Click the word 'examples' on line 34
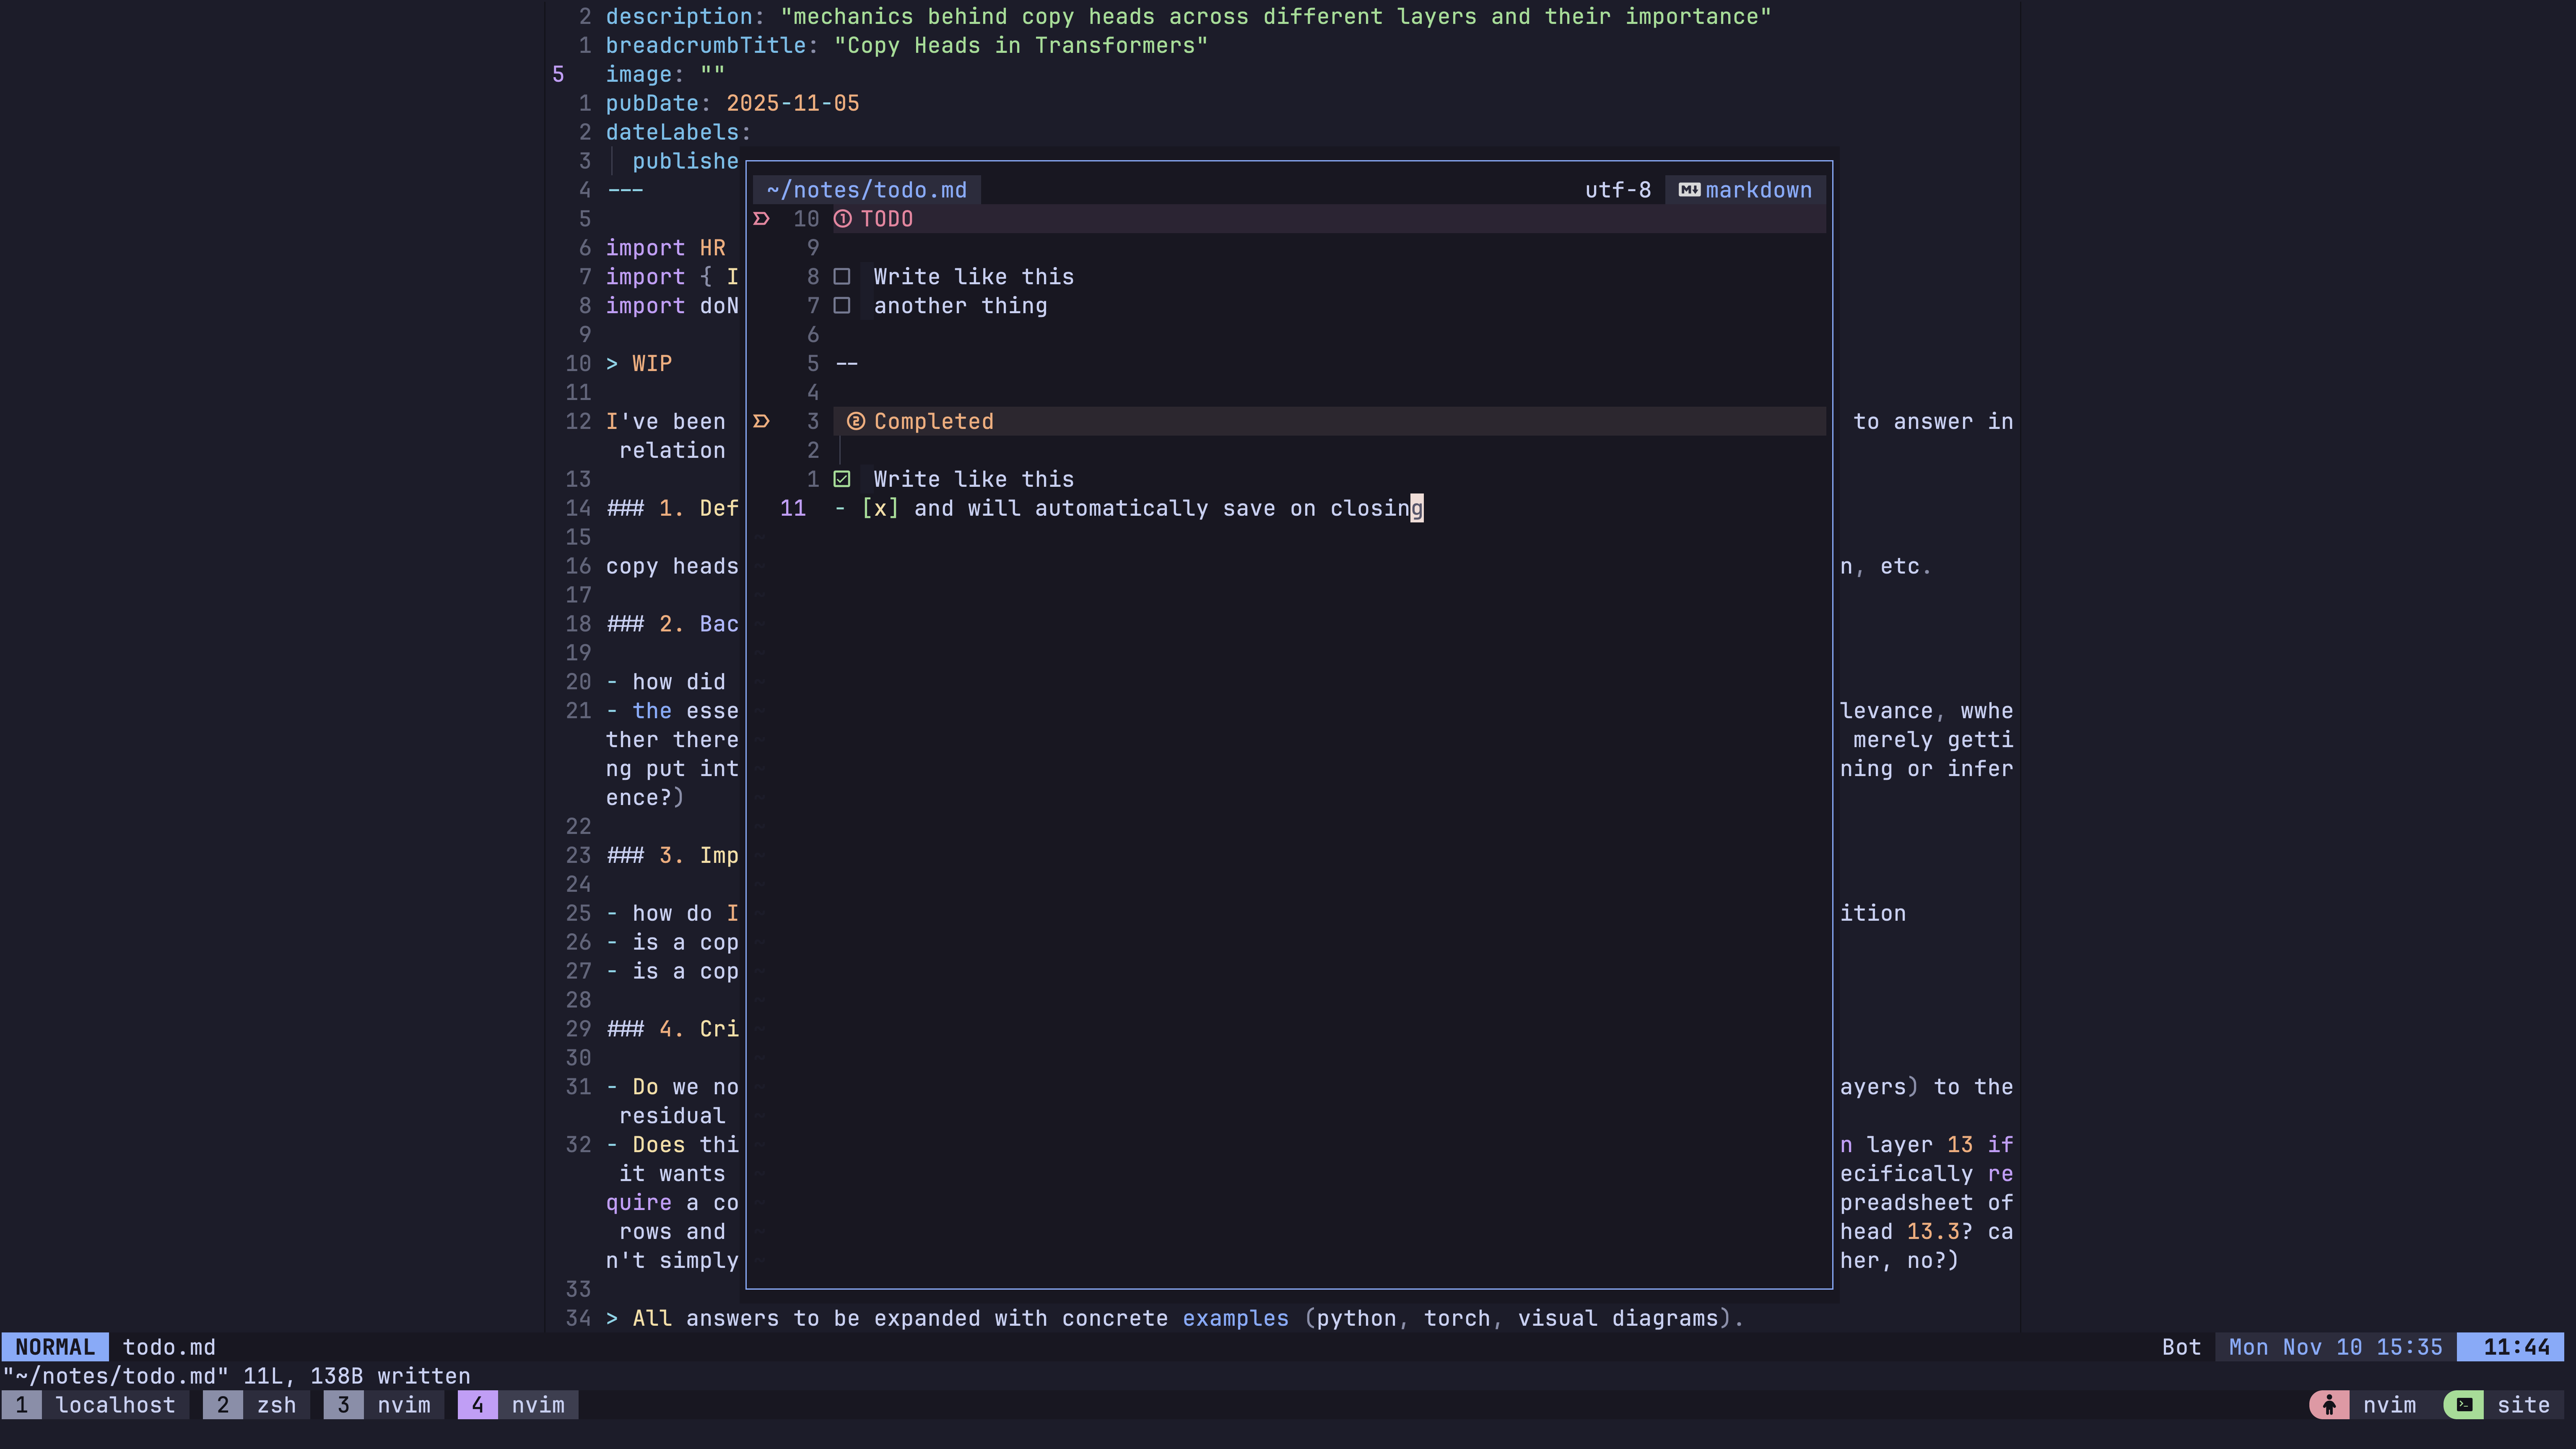 point(1236,1318)
